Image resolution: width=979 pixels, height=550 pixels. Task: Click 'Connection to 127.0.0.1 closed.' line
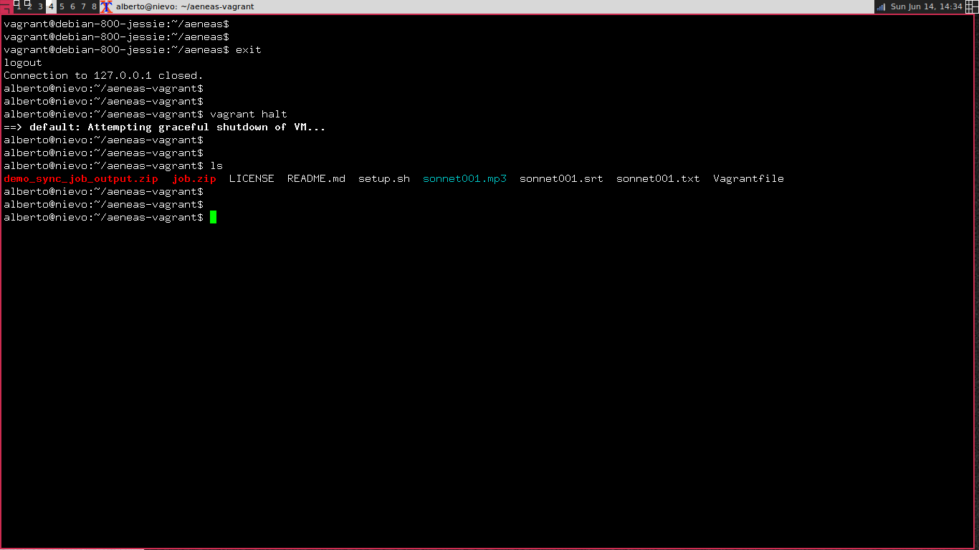click(103, 75)
